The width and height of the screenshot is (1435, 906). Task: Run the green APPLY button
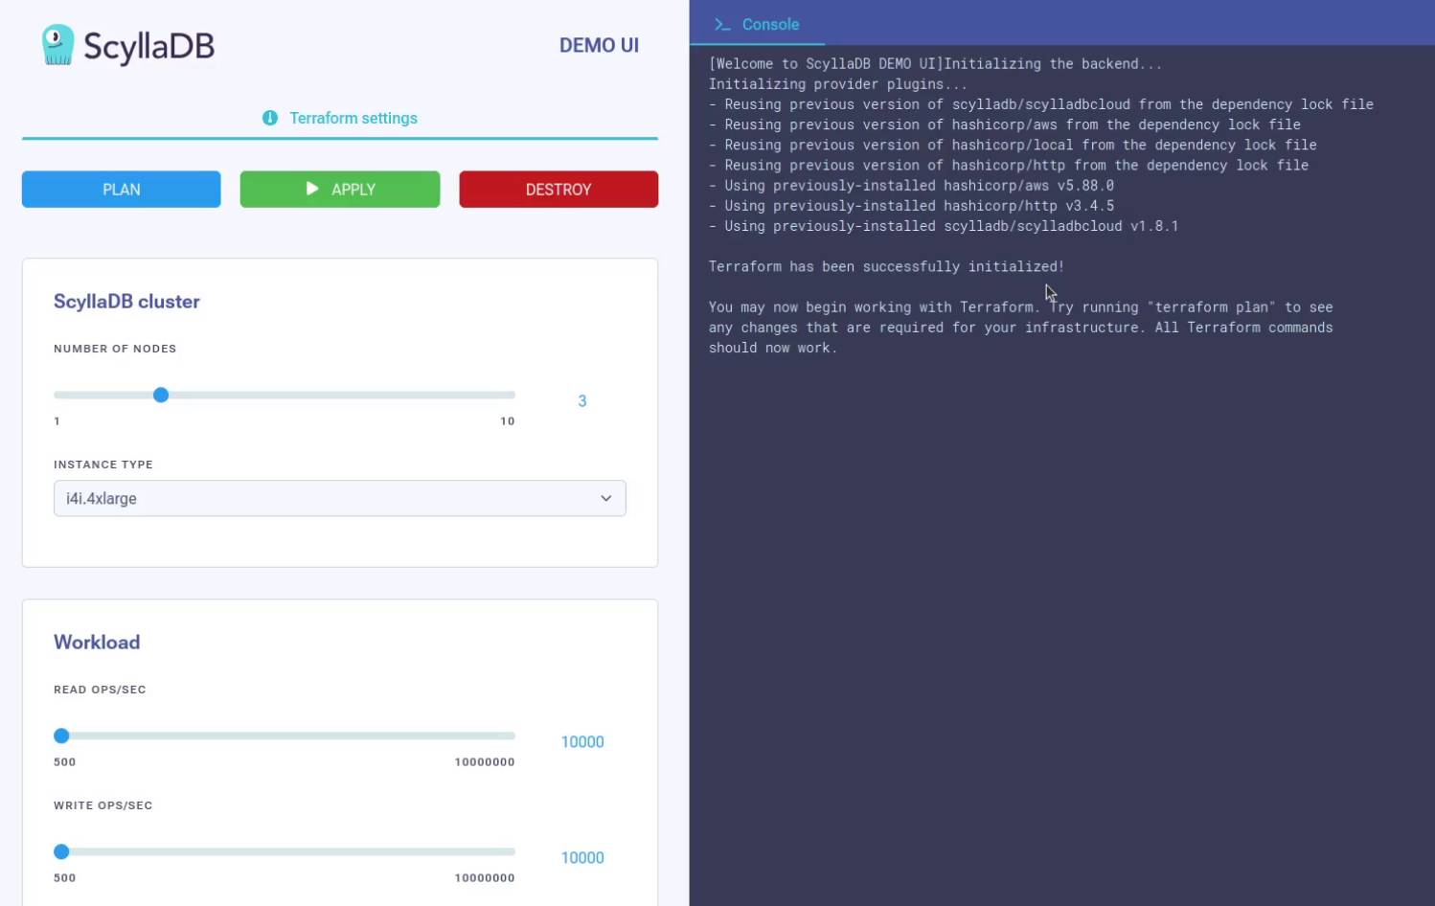[x=340, y=190]
